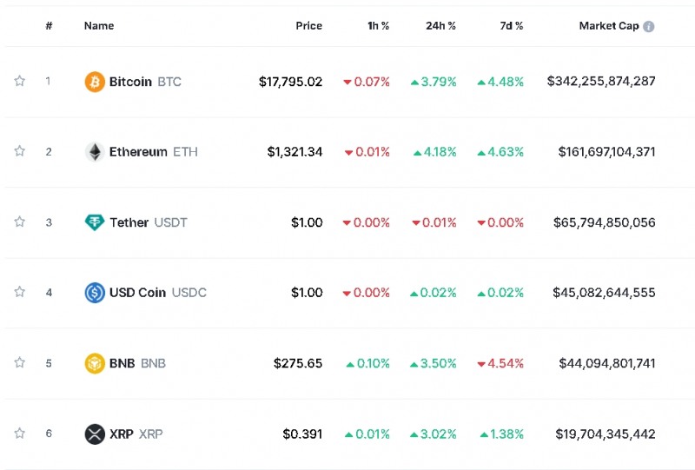The width and height of the screenshot is (695, 470).
Task: Click the Tether logo icon
Action: [x=95, y=222]
